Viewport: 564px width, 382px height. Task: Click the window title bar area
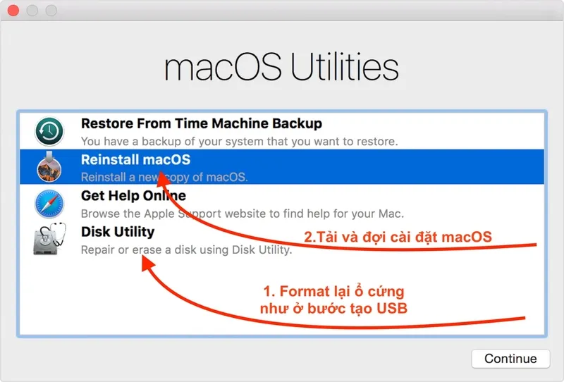click(282, 11)
